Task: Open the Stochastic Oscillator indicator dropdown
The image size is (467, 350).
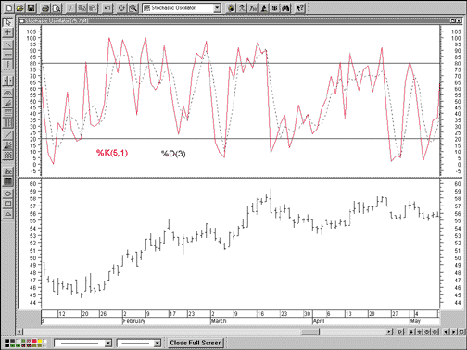Action: pos(217,8)
